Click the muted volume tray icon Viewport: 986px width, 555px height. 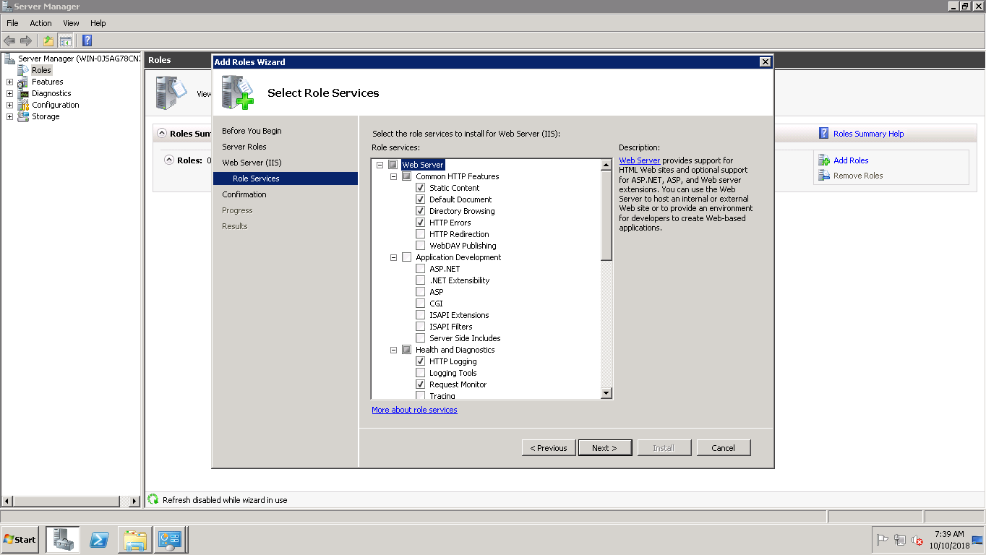click(x=917, y=540)
